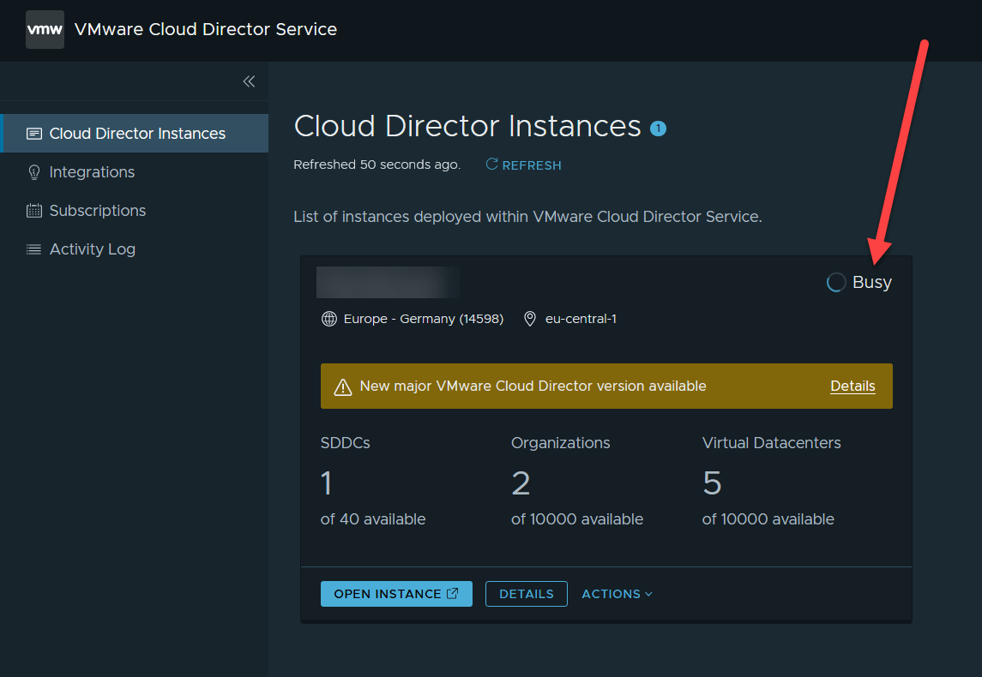982x677 pixels.
Task: Open Details link in version banner
Action: point(852,386)
